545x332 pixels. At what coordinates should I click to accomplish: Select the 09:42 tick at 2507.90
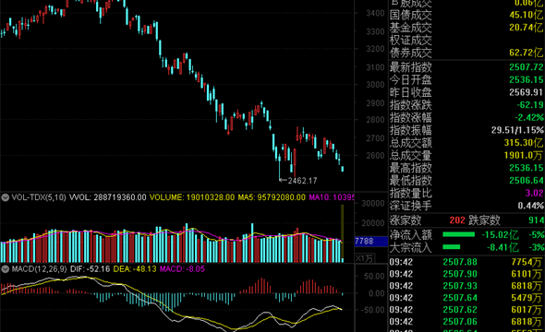coord(466,274)
